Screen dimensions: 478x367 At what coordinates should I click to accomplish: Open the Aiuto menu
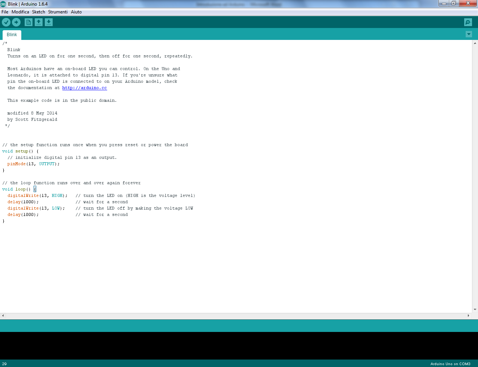click(76, 12)
